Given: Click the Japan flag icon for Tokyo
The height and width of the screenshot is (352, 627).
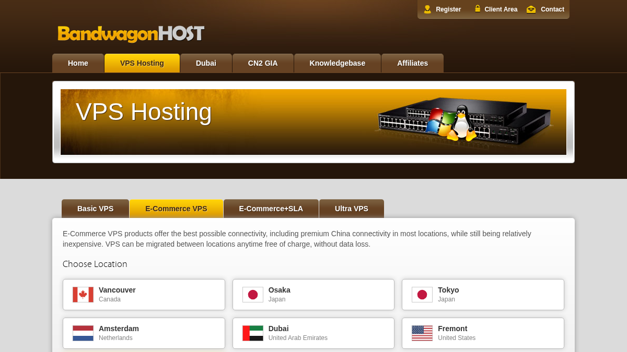Looking at the screenshot, I should (422, 295).
